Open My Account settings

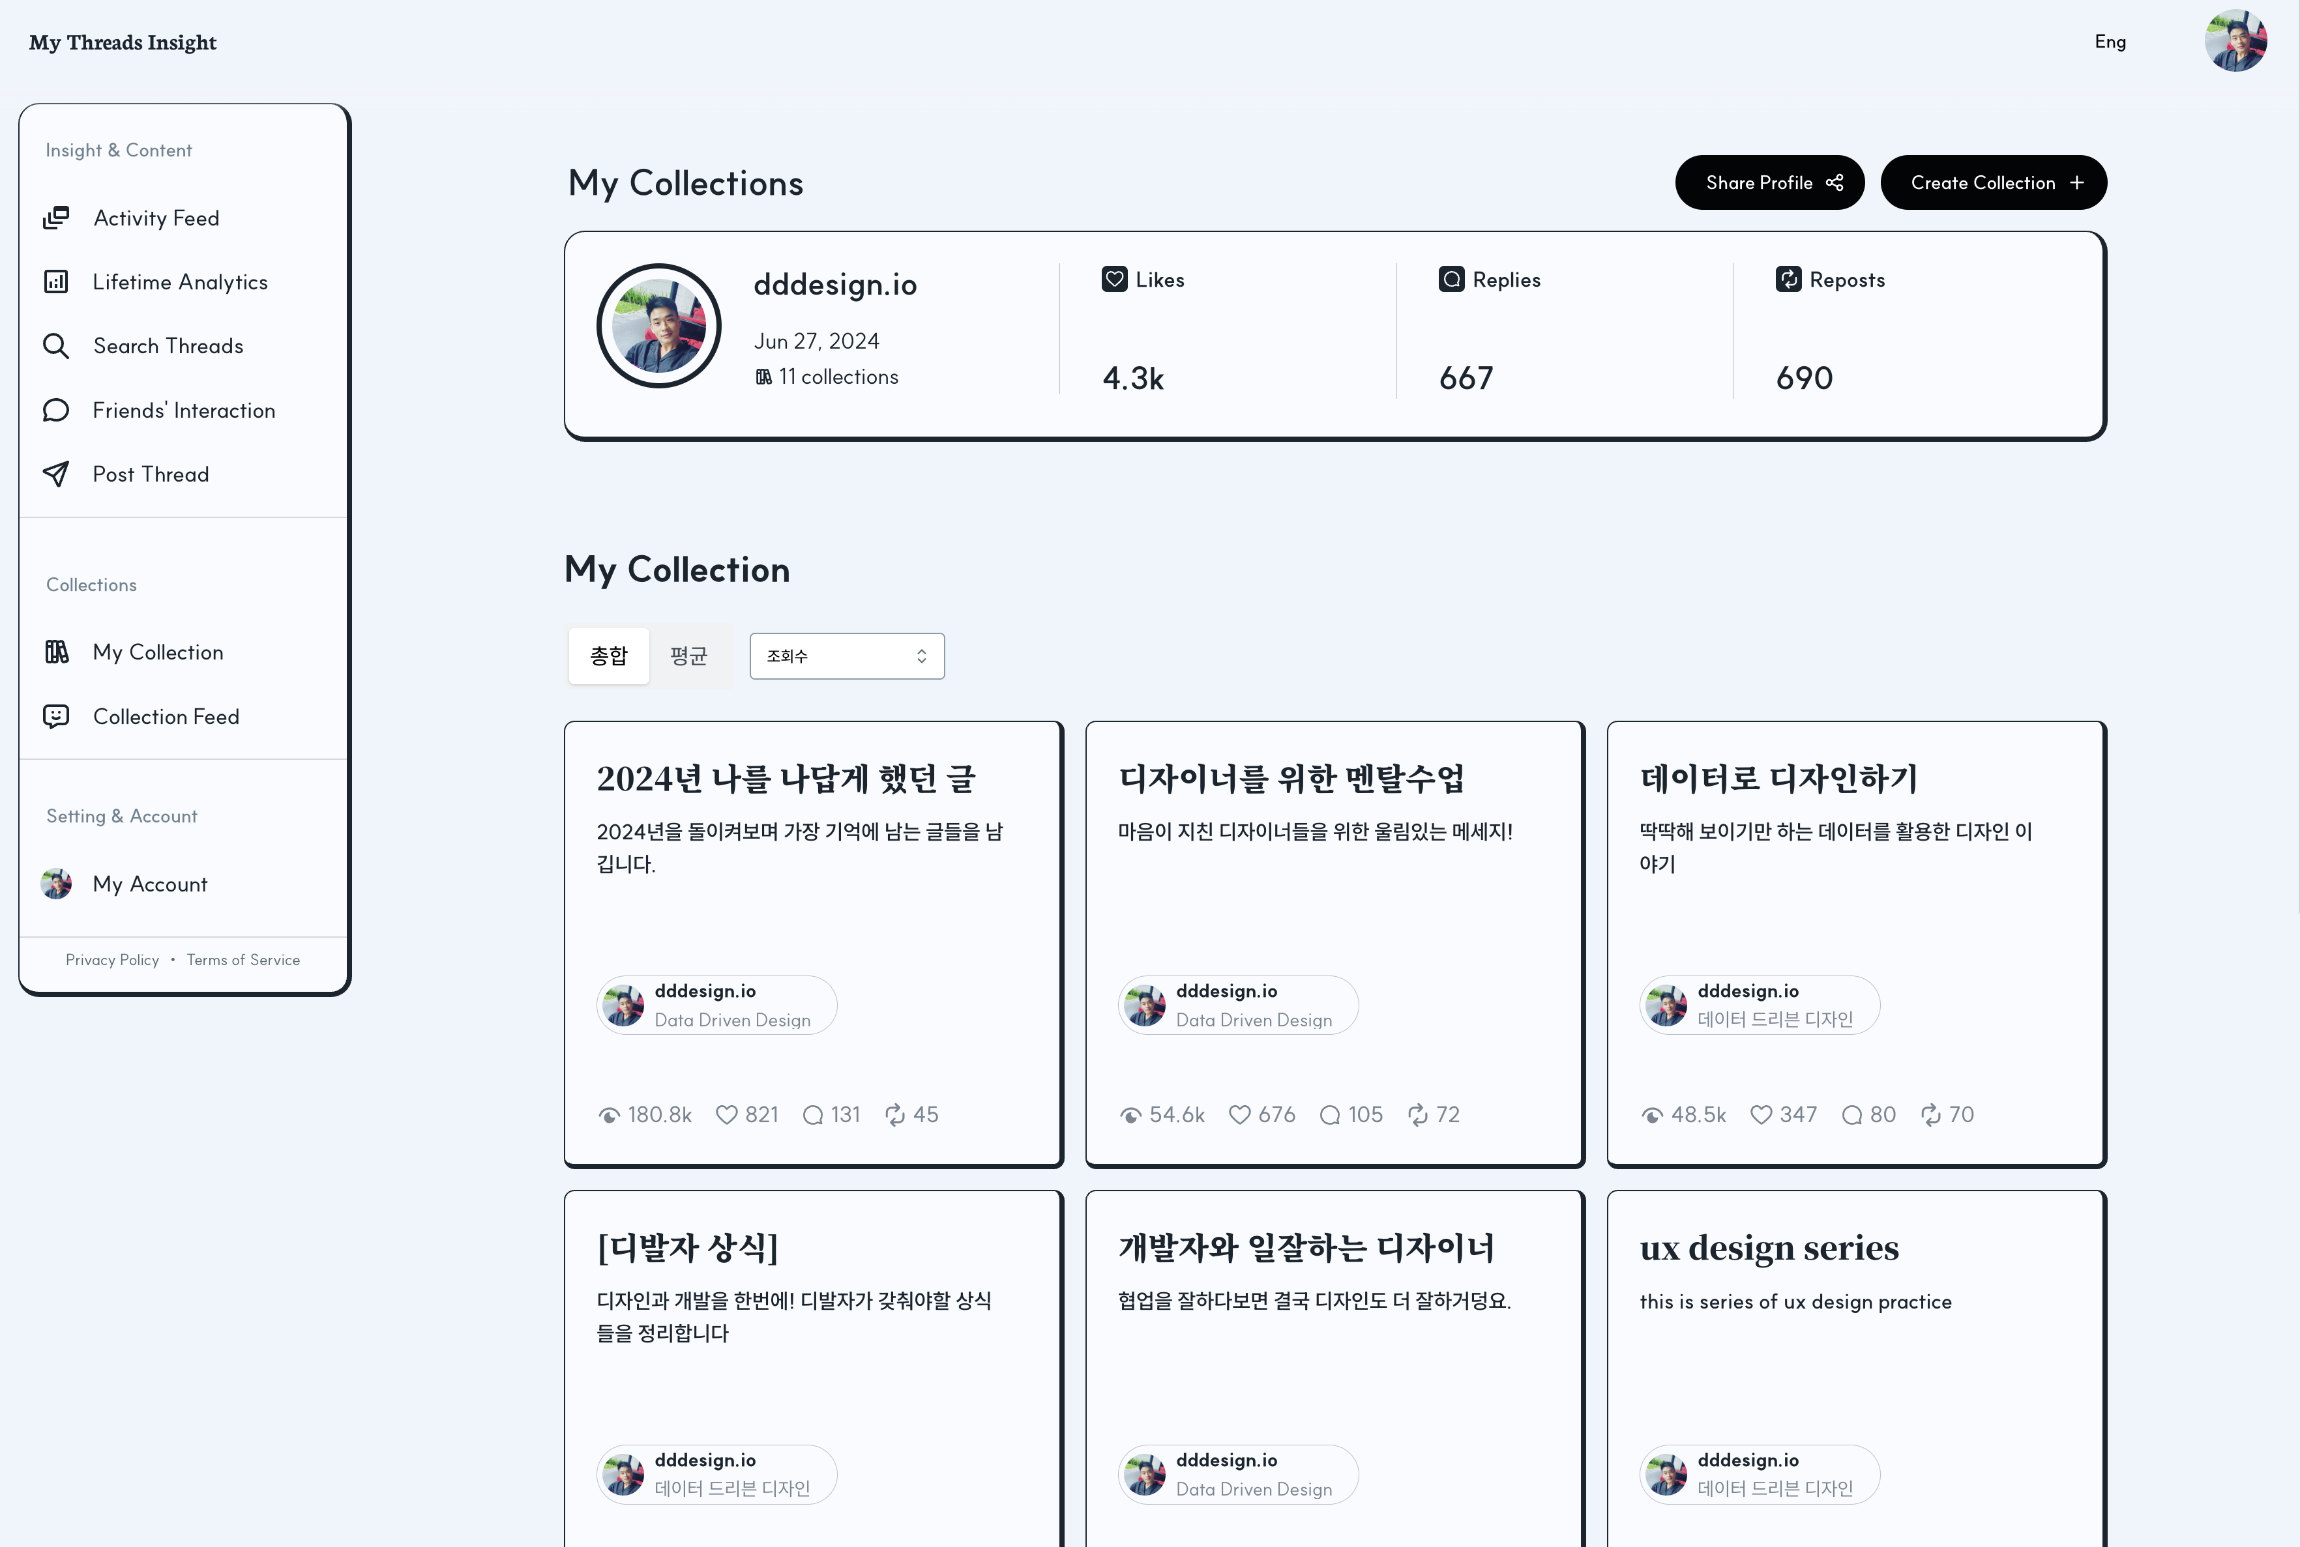coord(149,883)
